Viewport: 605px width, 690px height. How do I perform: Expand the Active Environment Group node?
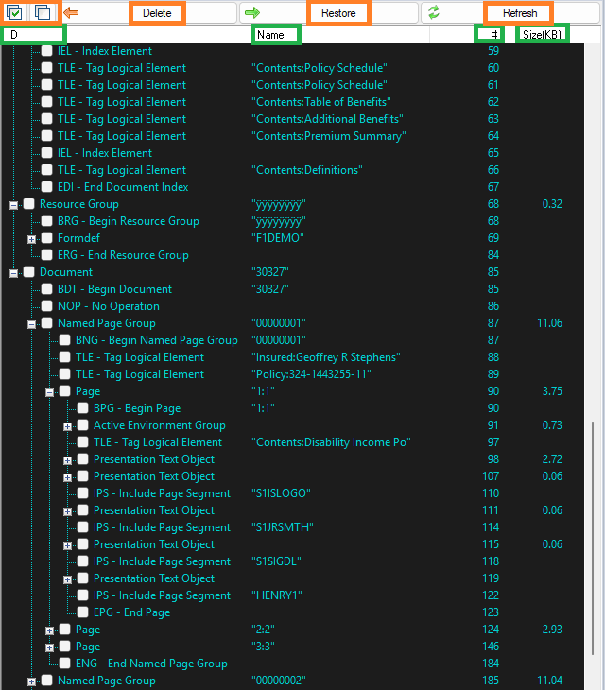(x=68, y=425)
